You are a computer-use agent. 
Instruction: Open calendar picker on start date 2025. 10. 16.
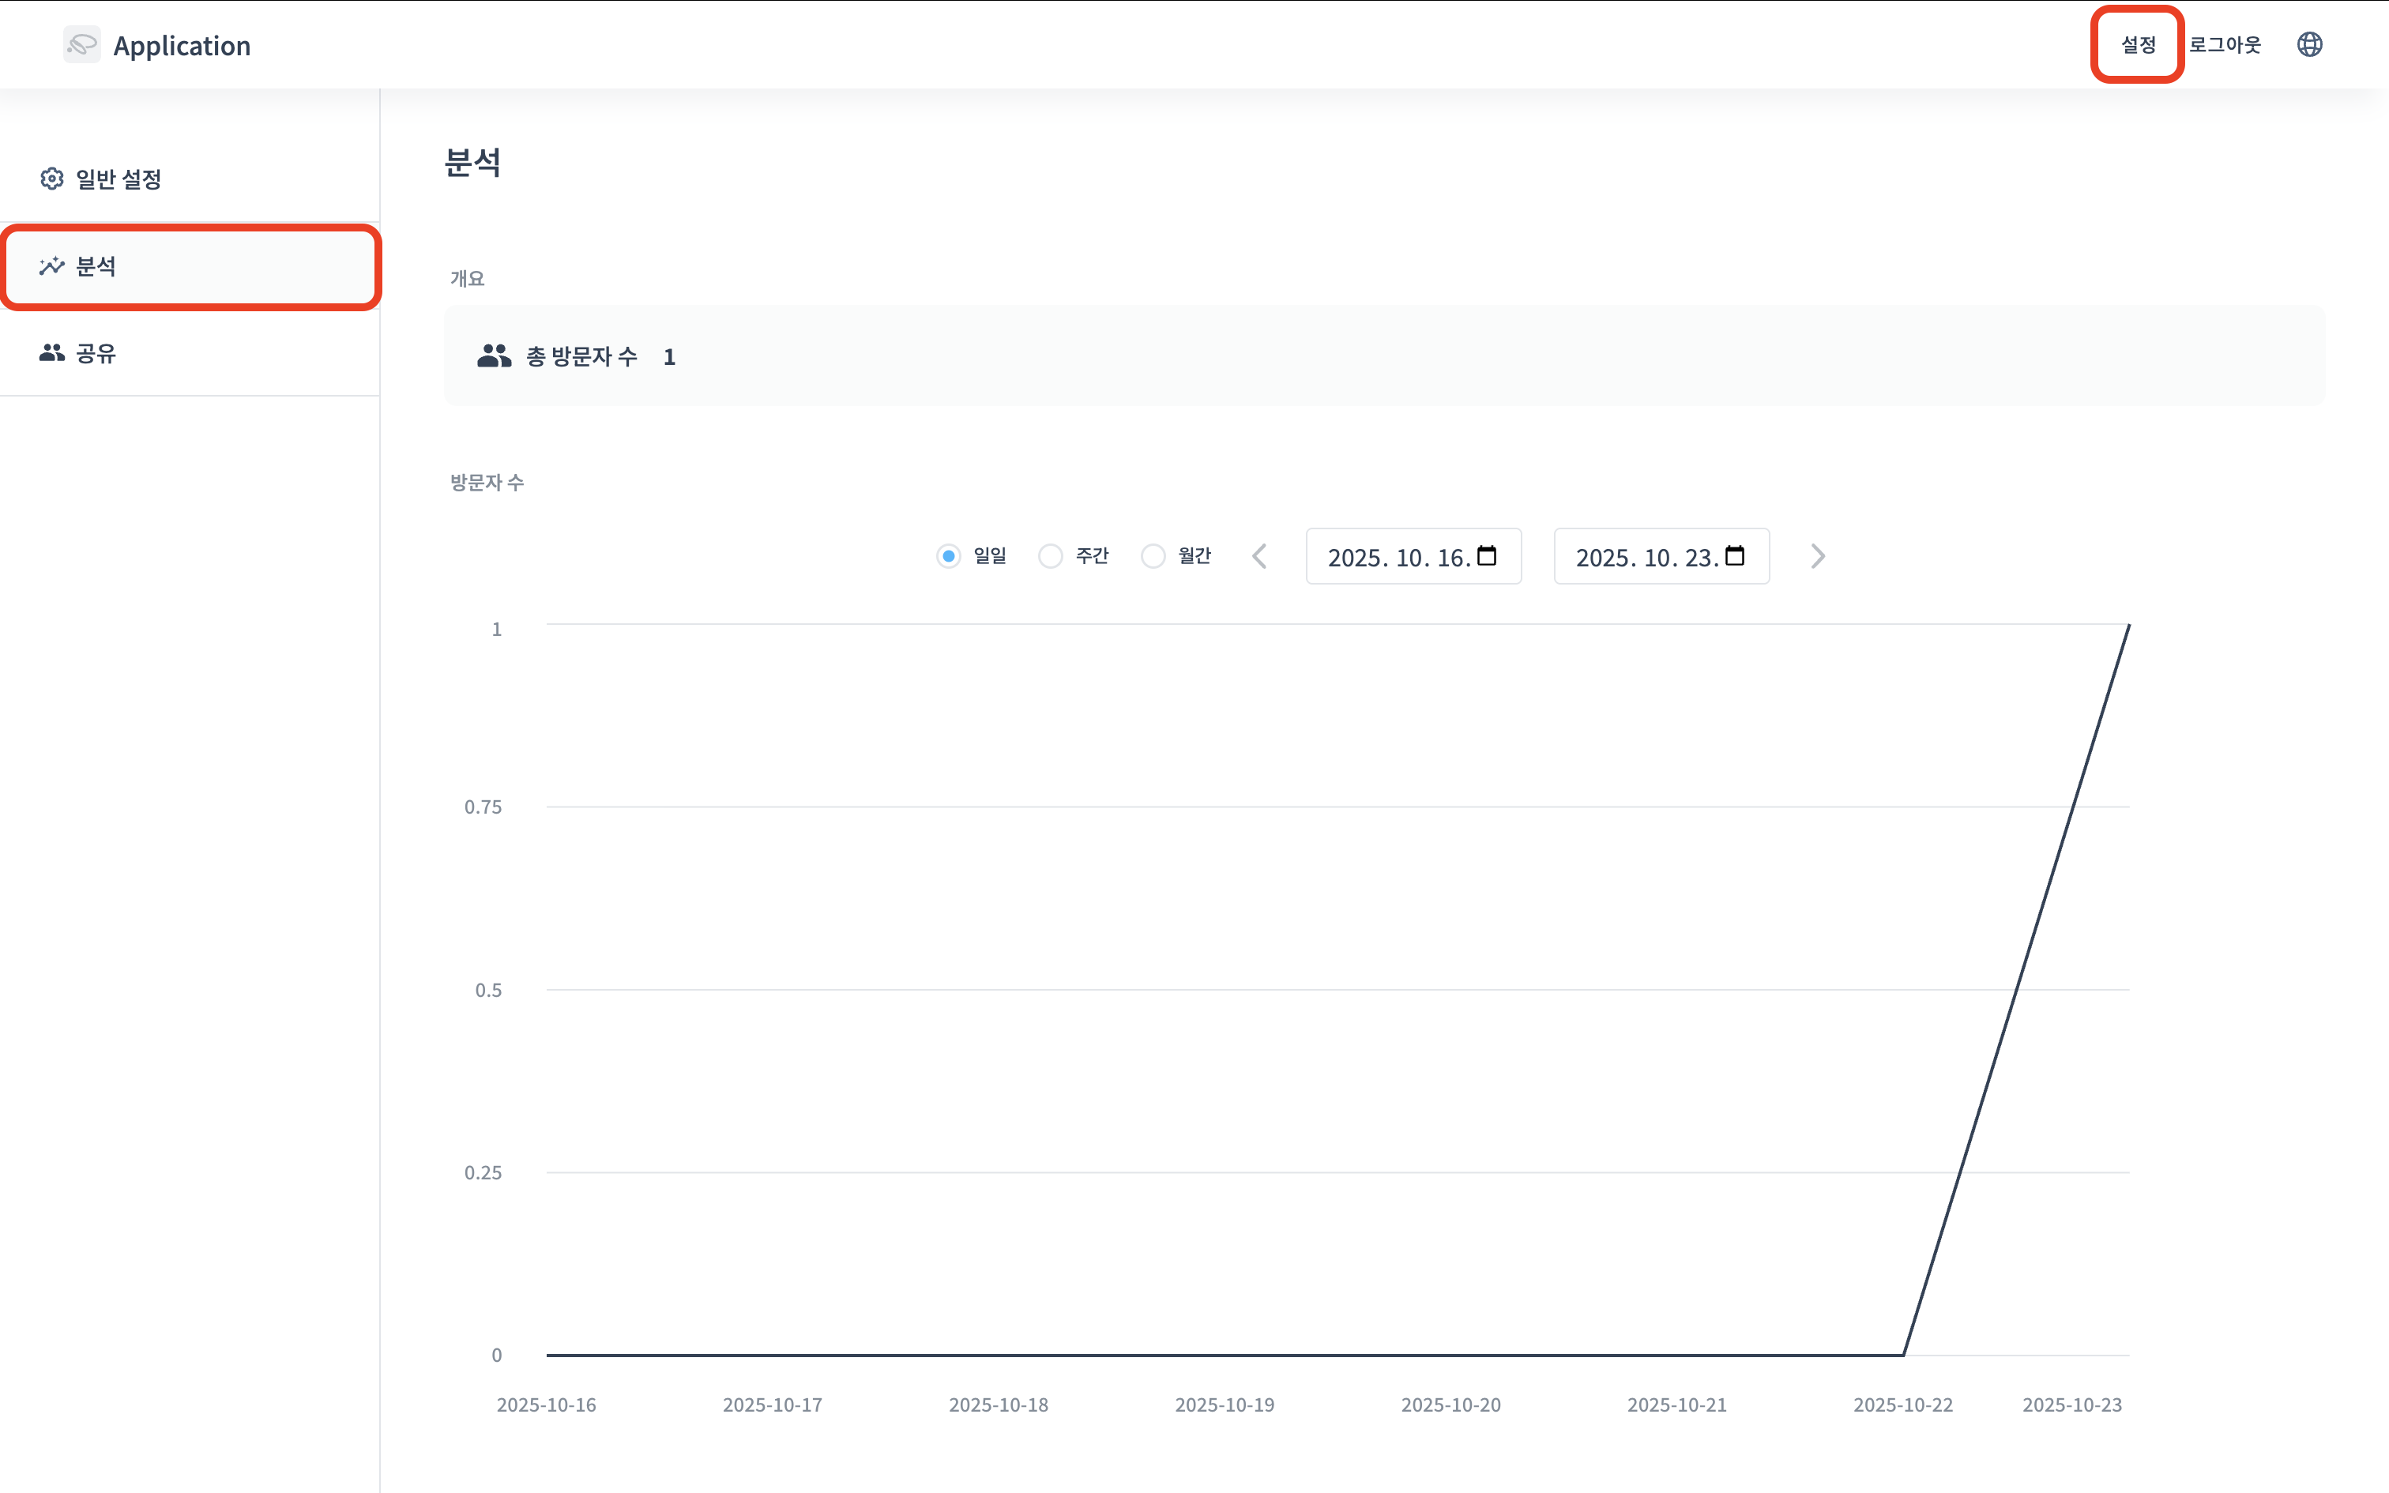1487,556
